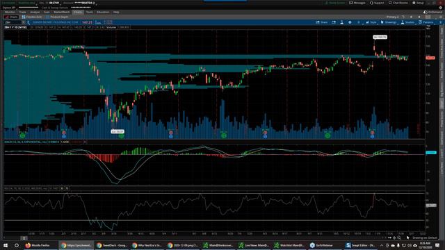Expand the symbol selector dropdown arrow
The width and height of the screenshot is (445, 250).
[23, 22]
